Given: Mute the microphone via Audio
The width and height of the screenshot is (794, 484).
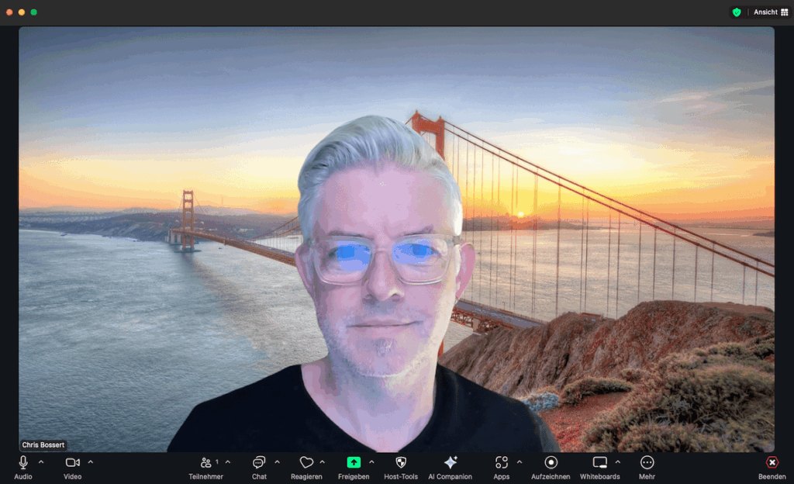Looking at the screenshot, I should 23,463.
